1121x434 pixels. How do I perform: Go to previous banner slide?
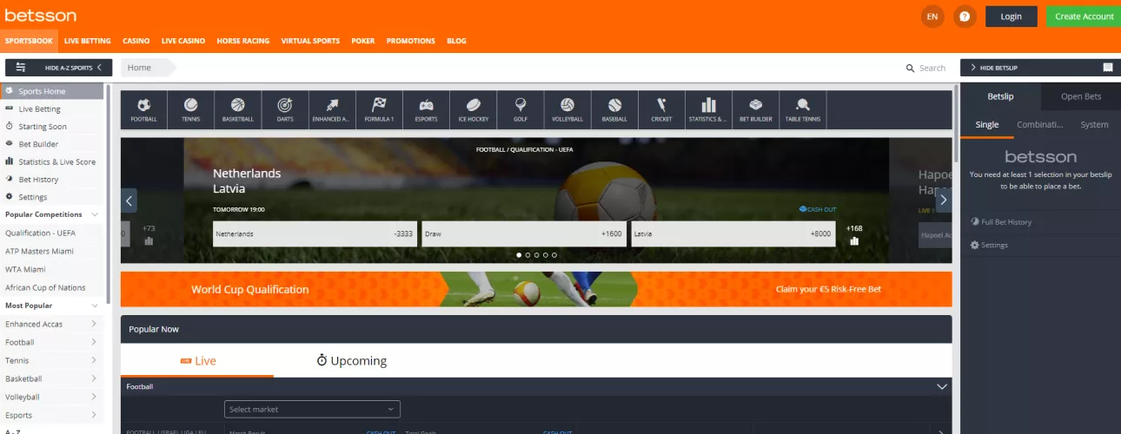coord(129,201)
